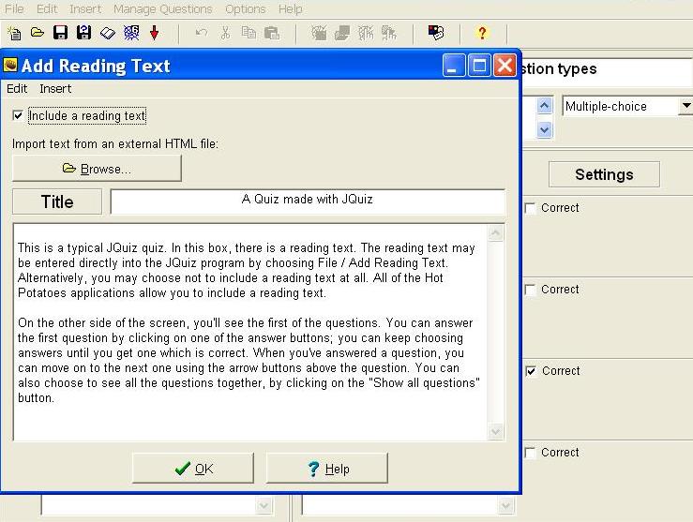This screenshot has width=693, height=522.
Task: Click the Undo arrow icon in toolbar
Action: [x=201, y=33]
